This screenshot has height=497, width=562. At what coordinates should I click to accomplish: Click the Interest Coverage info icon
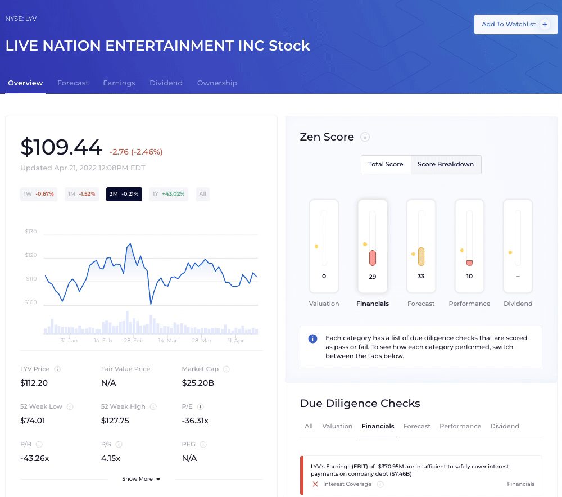380,484
